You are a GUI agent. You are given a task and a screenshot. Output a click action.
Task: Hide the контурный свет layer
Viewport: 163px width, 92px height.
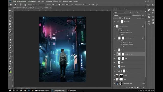(114, 54)
